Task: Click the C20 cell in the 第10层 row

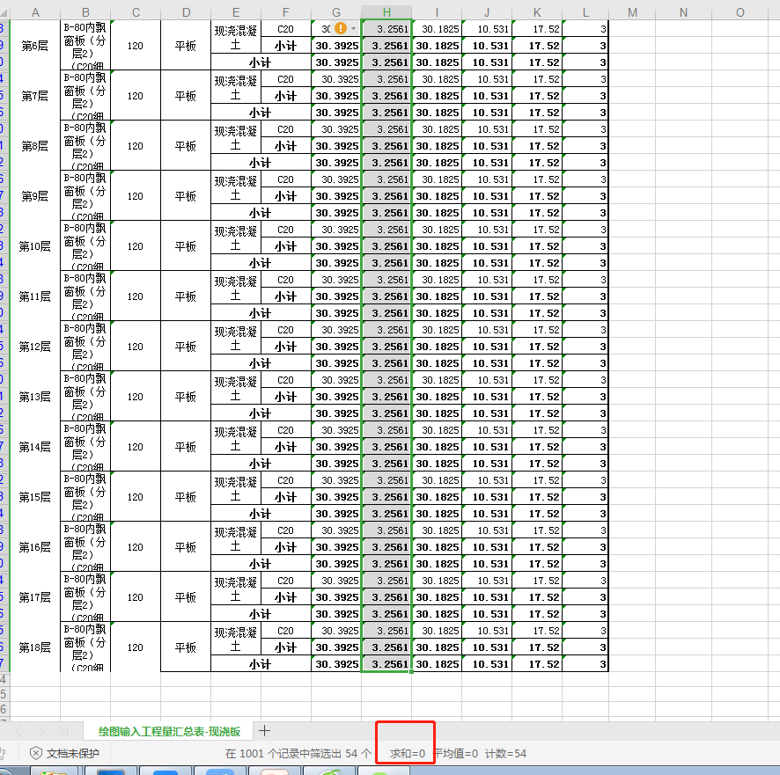Action: click(x=286, y=230)
